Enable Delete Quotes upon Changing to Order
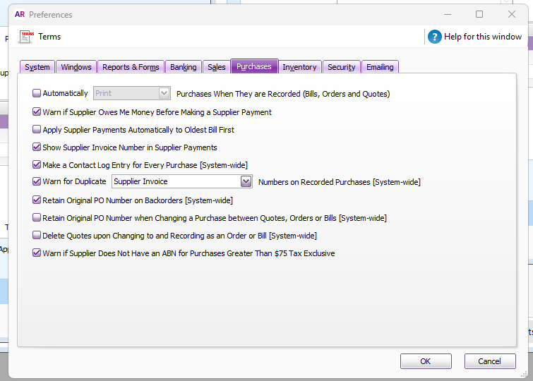The image size is (533, 381). pyautogui.click(x=37, y=236)
